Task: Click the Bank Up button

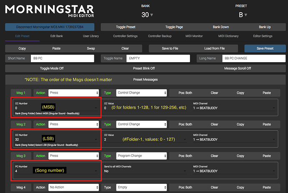Action: tap(265, 27)
